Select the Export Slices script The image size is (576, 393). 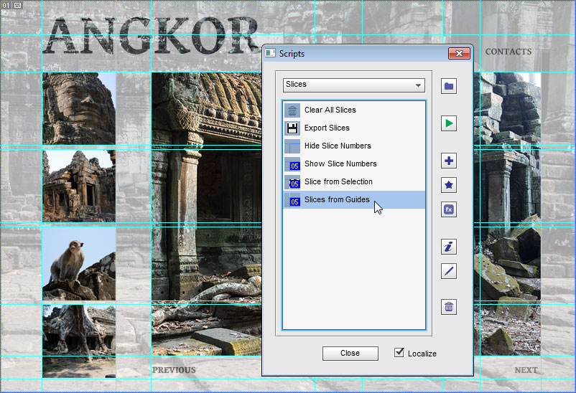click(x=355, y=128)
